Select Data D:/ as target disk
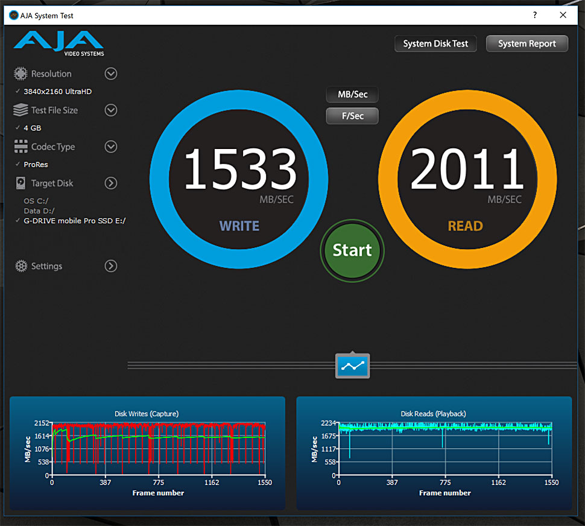Viewport: 585px width, 526px height. point(39,211)
